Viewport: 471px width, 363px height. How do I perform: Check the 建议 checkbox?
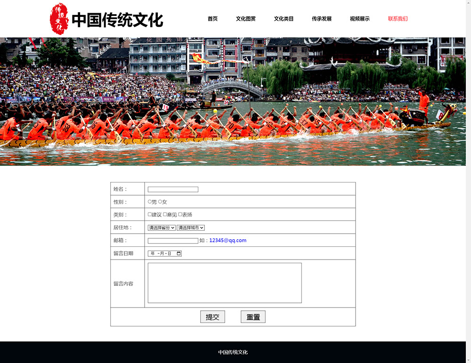click(150, 214)
